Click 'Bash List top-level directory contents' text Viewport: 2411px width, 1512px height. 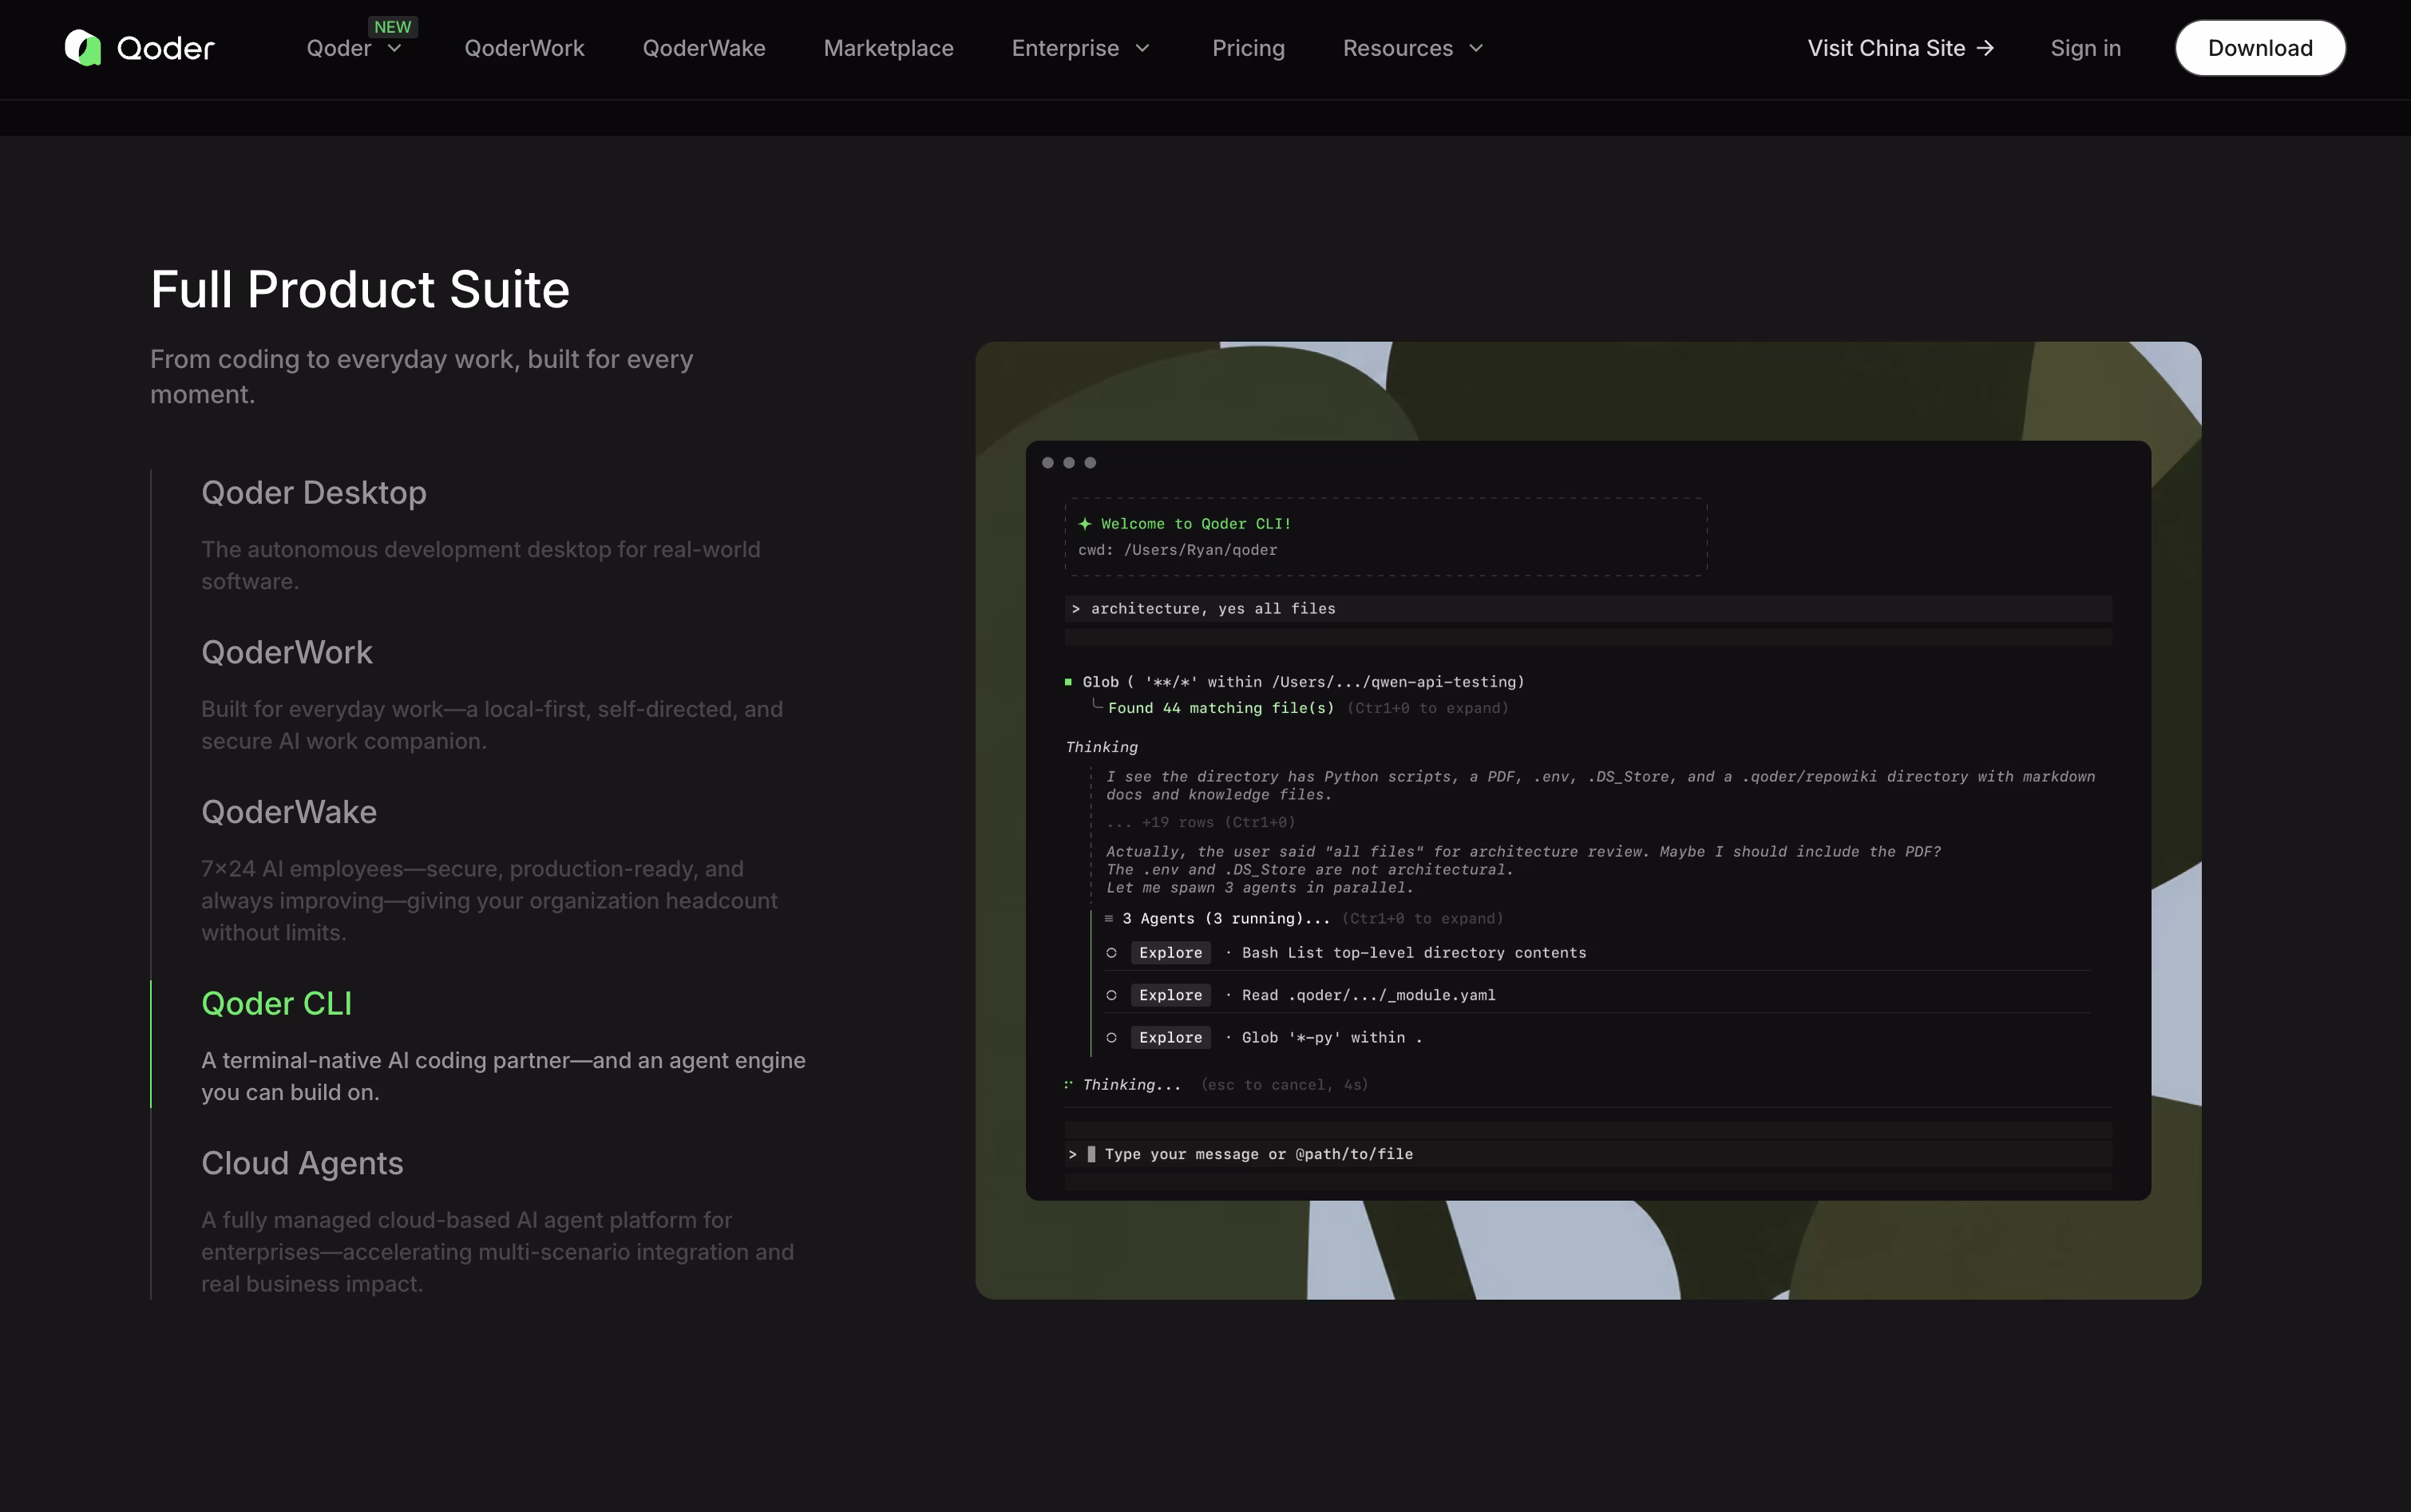[x=1414, y=953]
